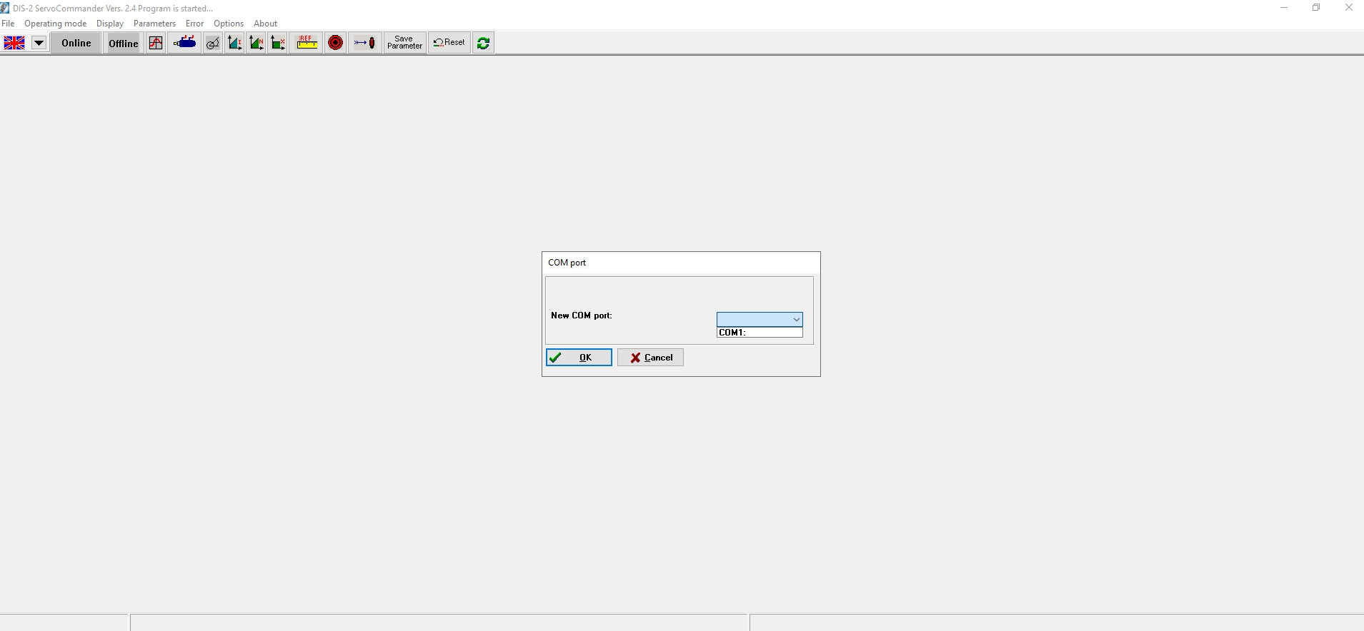Image resolution: width=1364 pixels, height=631 pixels.
Task: Click the green refresh arrows icon
Action: pos(483,43)
